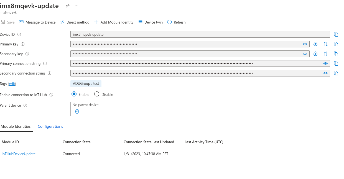
Task: Reveal the primary key value
Action: click(305, 44)
